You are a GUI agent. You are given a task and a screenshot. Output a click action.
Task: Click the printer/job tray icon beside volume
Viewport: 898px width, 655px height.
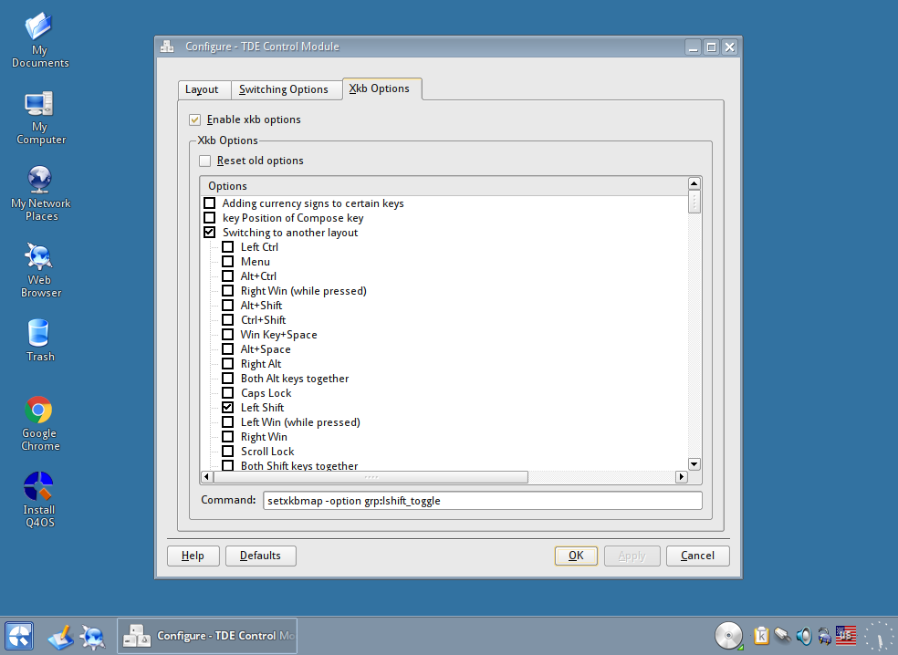(824, 636)
